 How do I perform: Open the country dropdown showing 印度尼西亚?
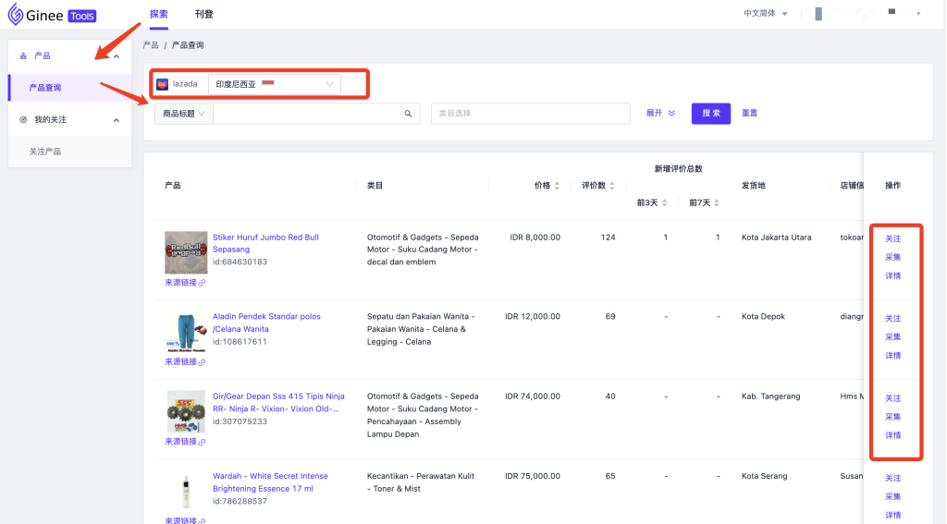(x=274, y=84)
